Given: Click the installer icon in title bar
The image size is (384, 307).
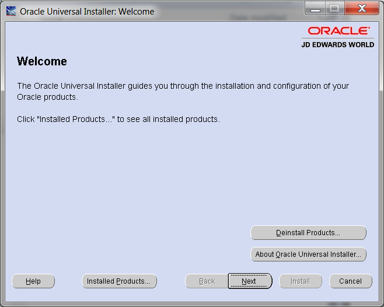Looking at the screenshot, I should click(x=11, y=11).
